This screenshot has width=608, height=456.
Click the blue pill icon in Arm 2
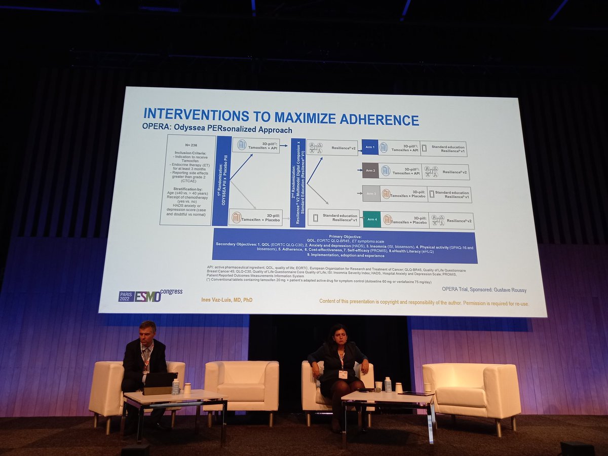click(386, 171)
